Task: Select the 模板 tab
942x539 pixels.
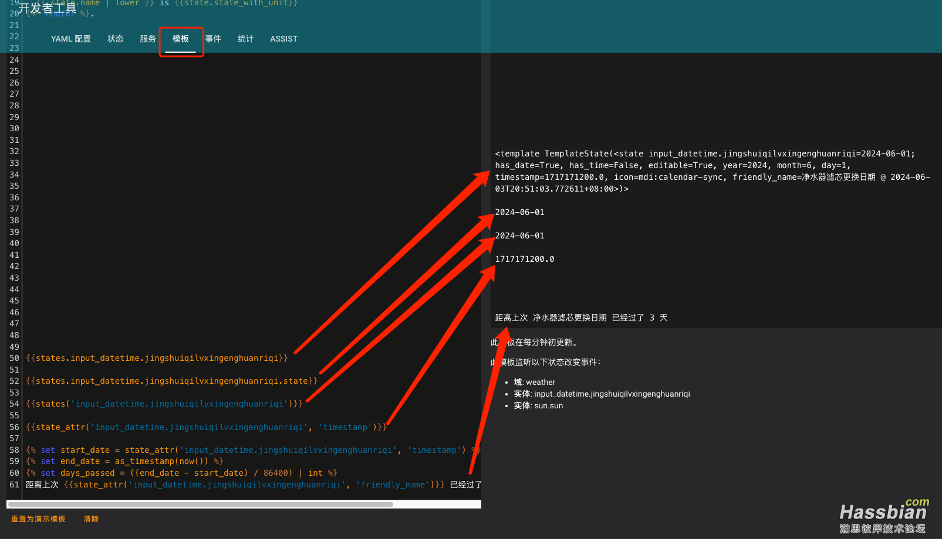Action: (x=181, y=39)
